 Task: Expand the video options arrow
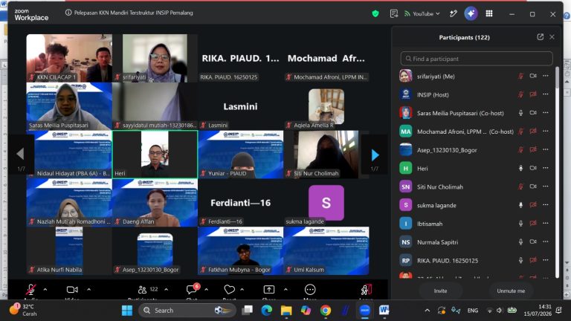89,290
